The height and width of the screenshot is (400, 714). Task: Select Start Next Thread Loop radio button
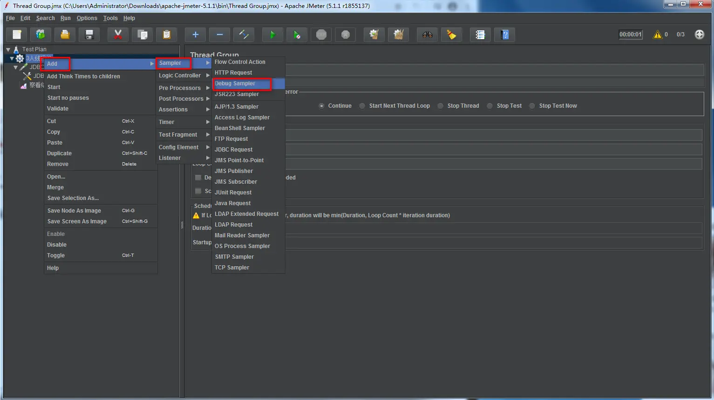[x=362, y=106]
